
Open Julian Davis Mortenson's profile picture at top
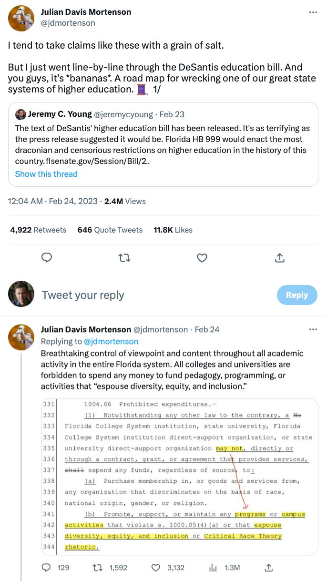(21, 18)
